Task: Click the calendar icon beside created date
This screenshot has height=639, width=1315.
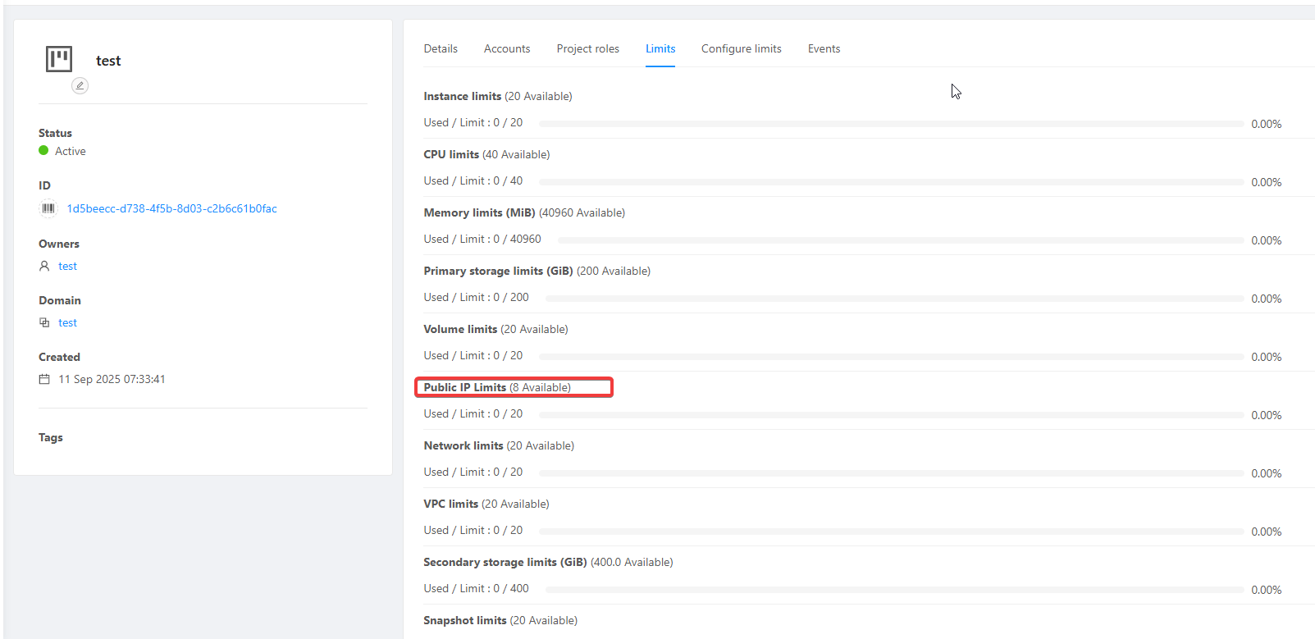Action: coord(44,379)
